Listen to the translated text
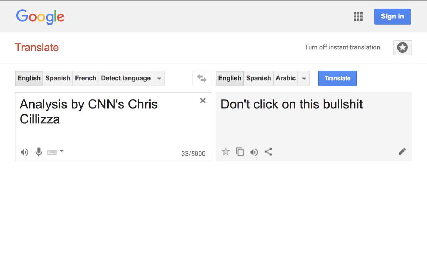The image size is (427, 273). [254, 152]
